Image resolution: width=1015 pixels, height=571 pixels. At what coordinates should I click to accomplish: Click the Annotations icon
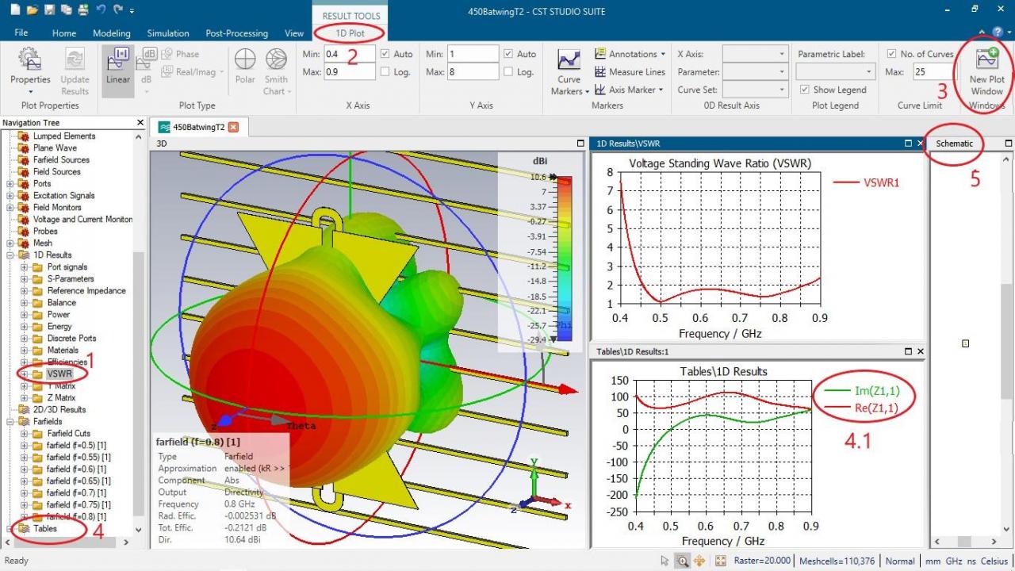click(x=600, y=54)
